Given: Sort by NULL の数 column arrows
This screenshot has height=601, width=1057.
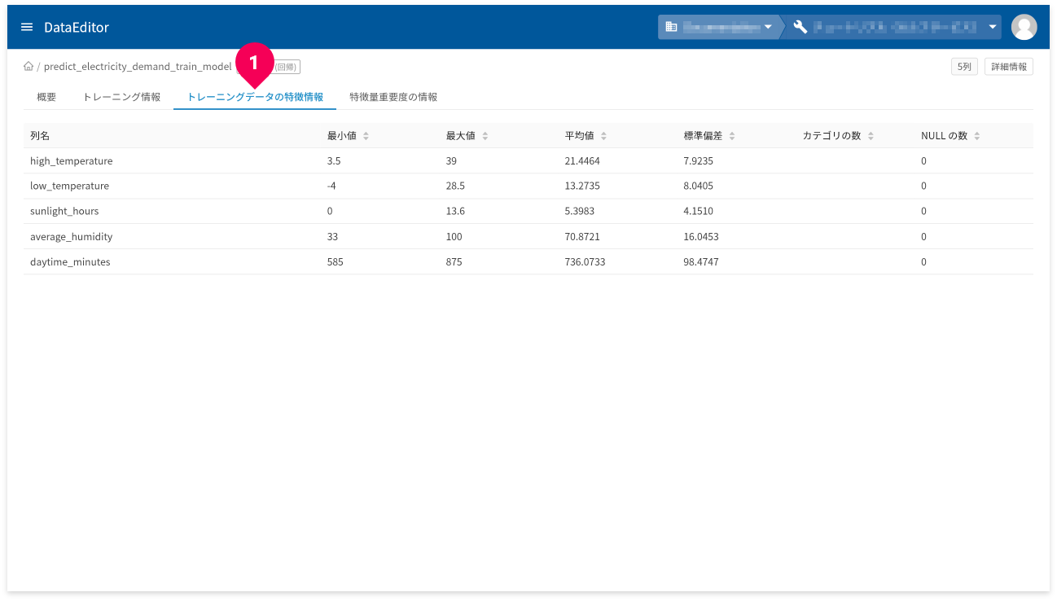Looking at the screenshot, I should (x=977, y=136).
